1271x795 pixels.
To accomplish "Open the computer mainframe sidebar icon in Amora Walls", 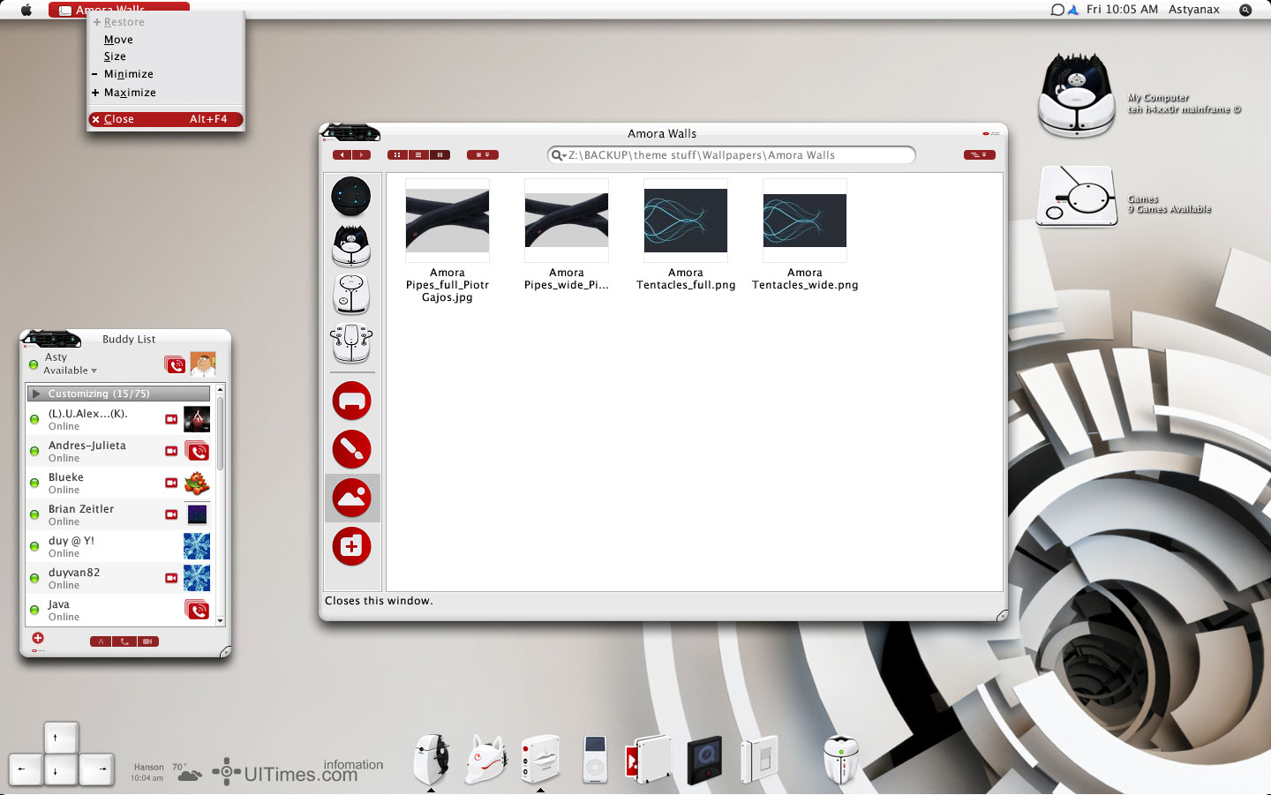I will coord(351,245).
